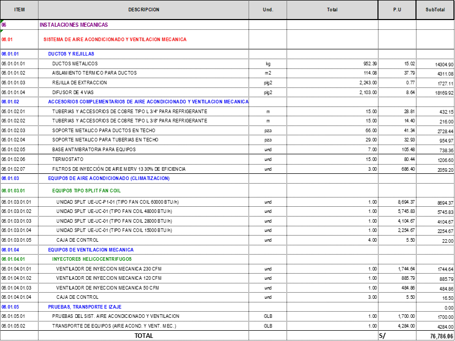The image size is (455, 341).
Task: Click the INSTALACIONES MECANICAS section title
Action: pyautogui.click(x=74, y=25)
